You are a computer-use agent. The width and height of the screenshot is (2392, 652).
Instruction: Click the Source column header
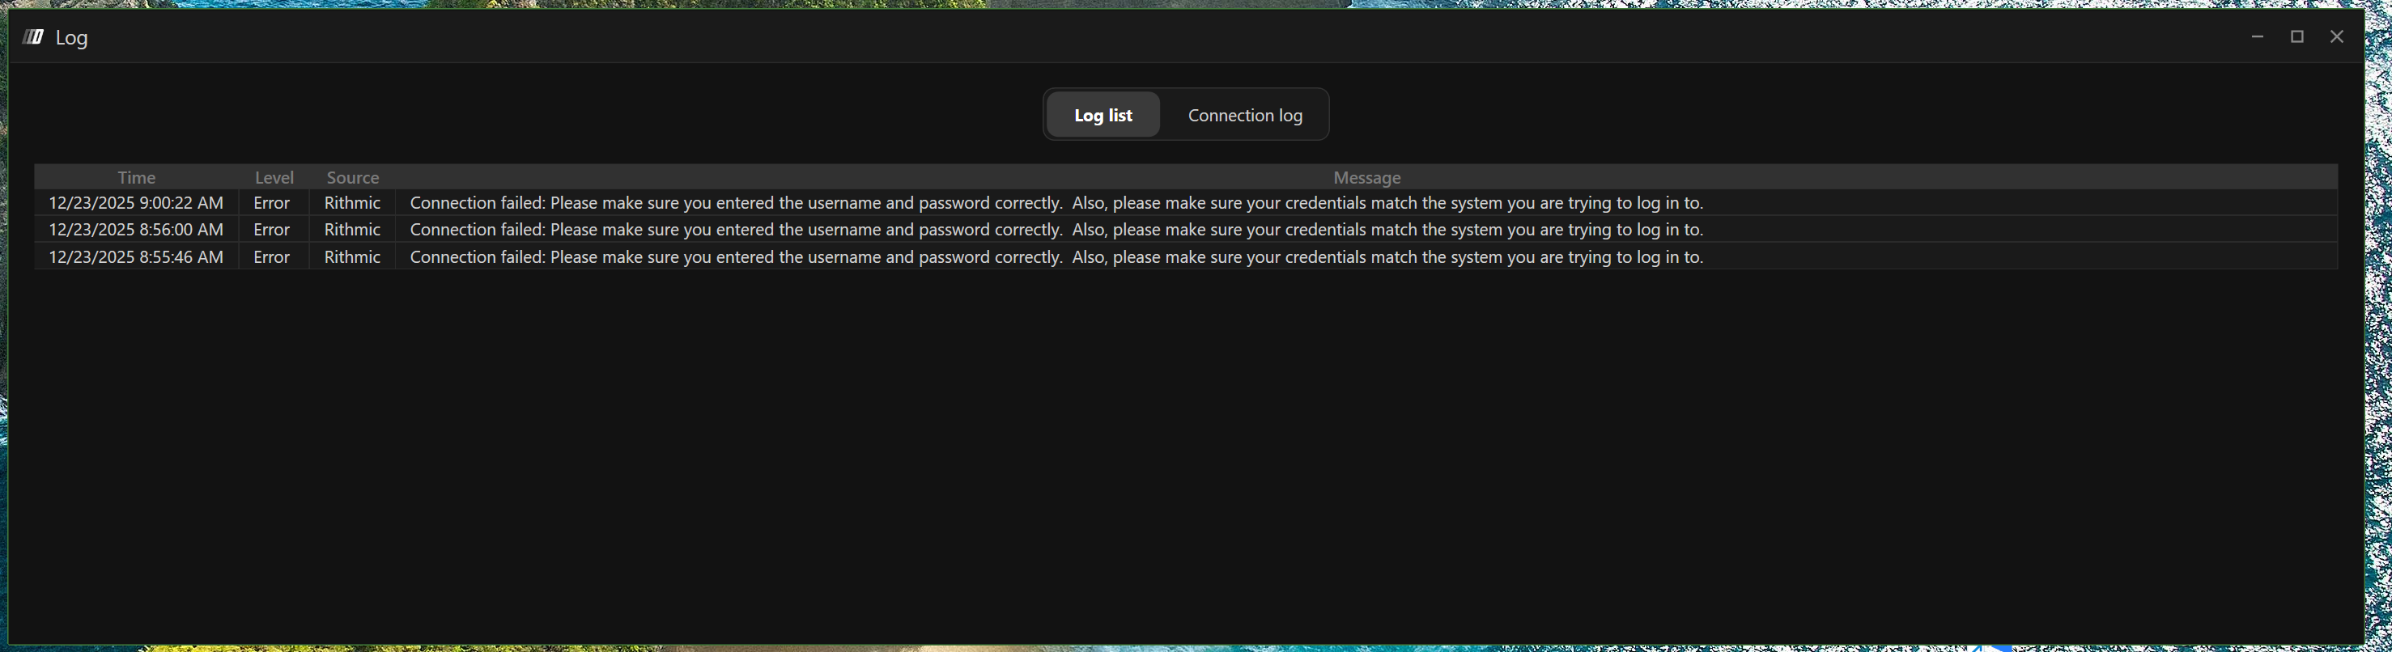(x=353, y=177)
